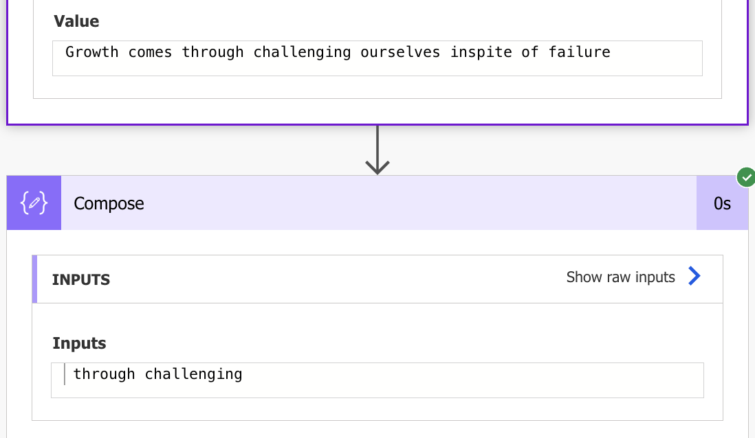Click the purple accent bar beside INPUTS

(35, 279)
